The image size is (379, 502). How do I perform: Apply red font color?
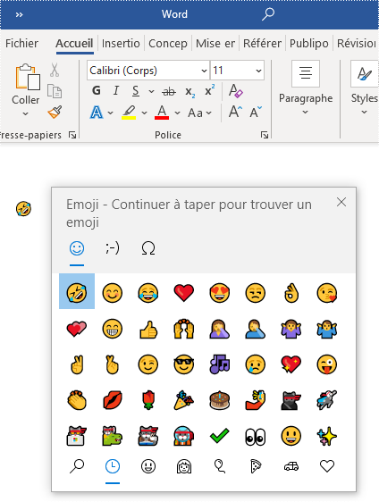[x=162, y=113]
